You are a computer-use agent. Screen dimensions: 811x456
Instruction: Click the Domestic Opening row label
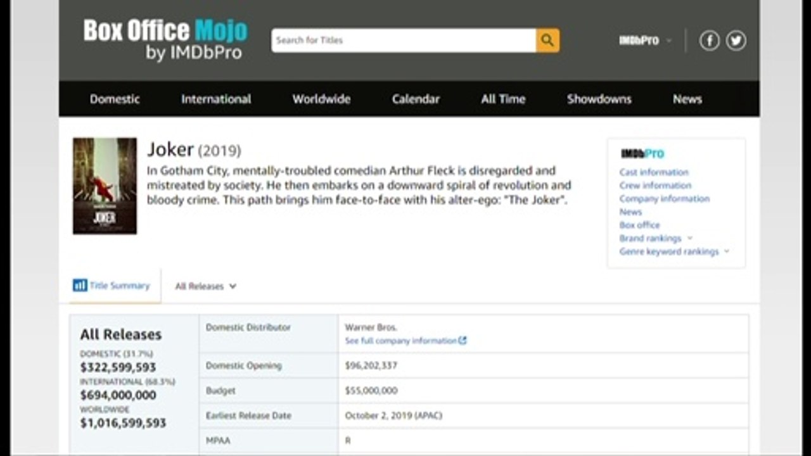coord(243,365)
